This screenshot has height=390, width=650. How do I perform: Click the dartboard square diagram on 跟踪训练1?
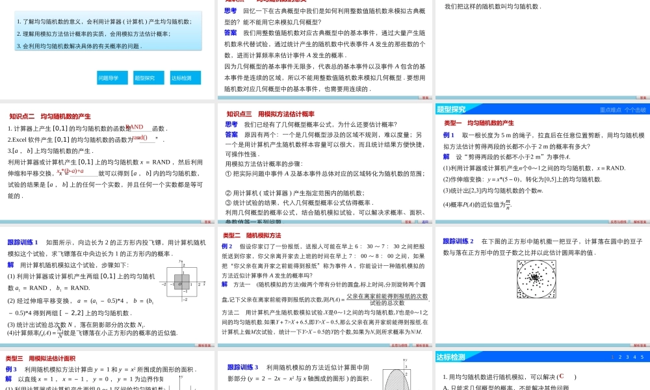pos(182,283)
